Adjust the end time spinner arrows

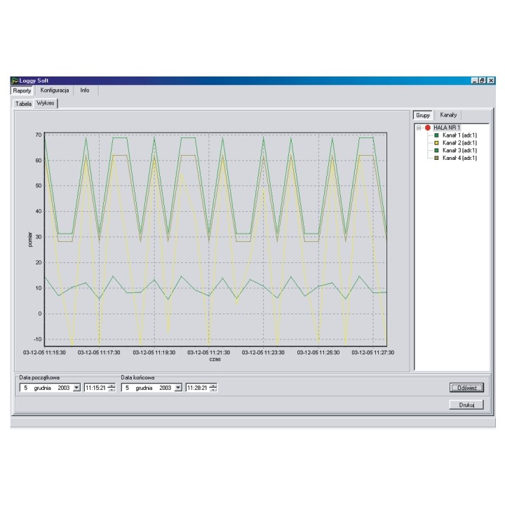coord(213,388)
